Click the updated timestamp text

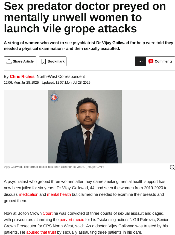[66, 83]
